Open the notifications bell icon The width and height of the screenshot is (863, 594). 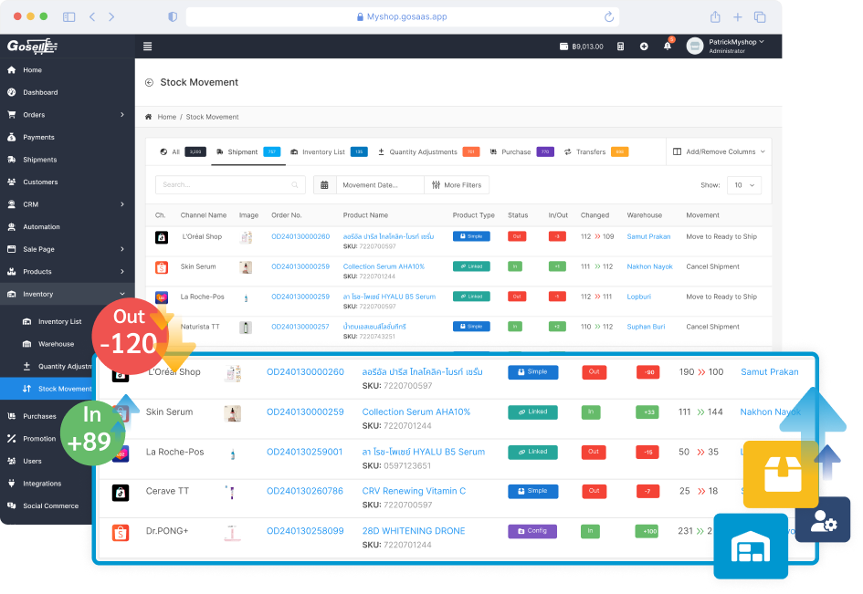(668, 47)
